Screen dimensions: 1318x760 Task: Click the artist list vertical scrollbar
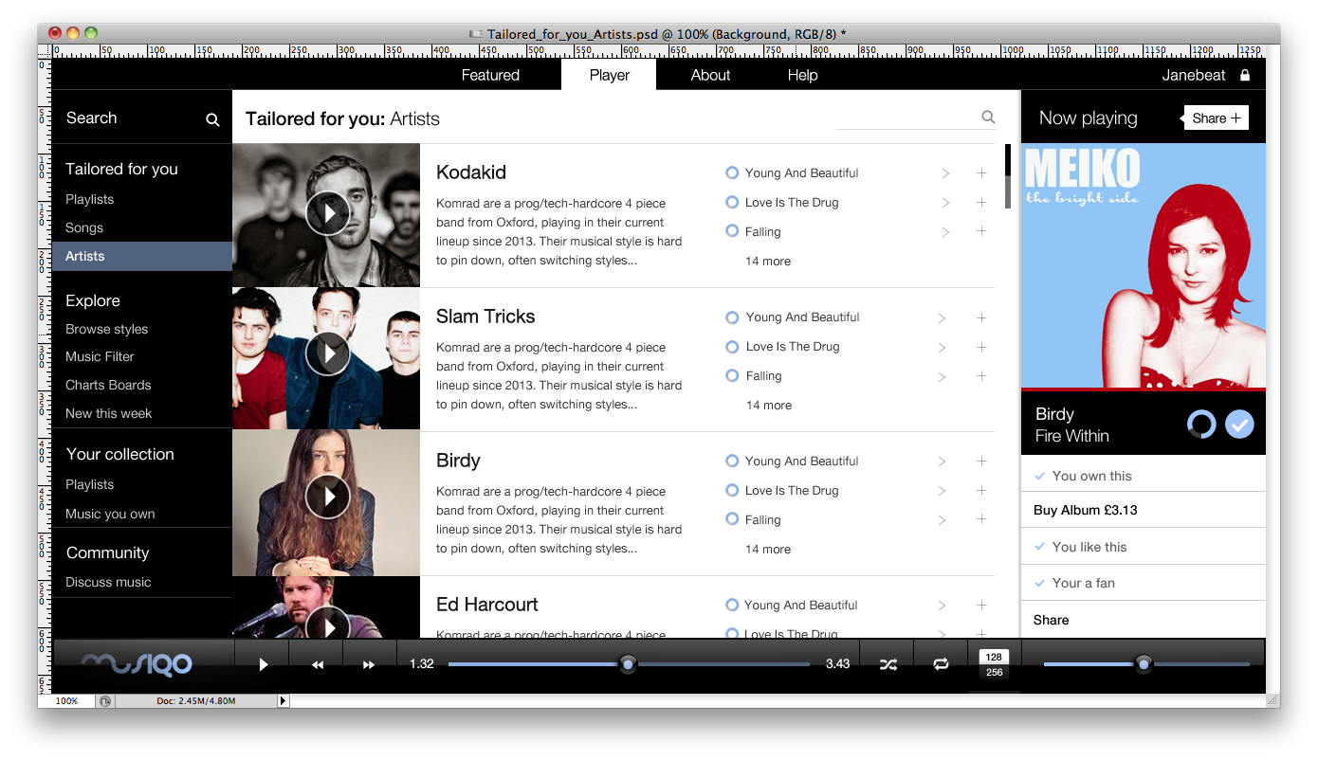(1007, 176)
